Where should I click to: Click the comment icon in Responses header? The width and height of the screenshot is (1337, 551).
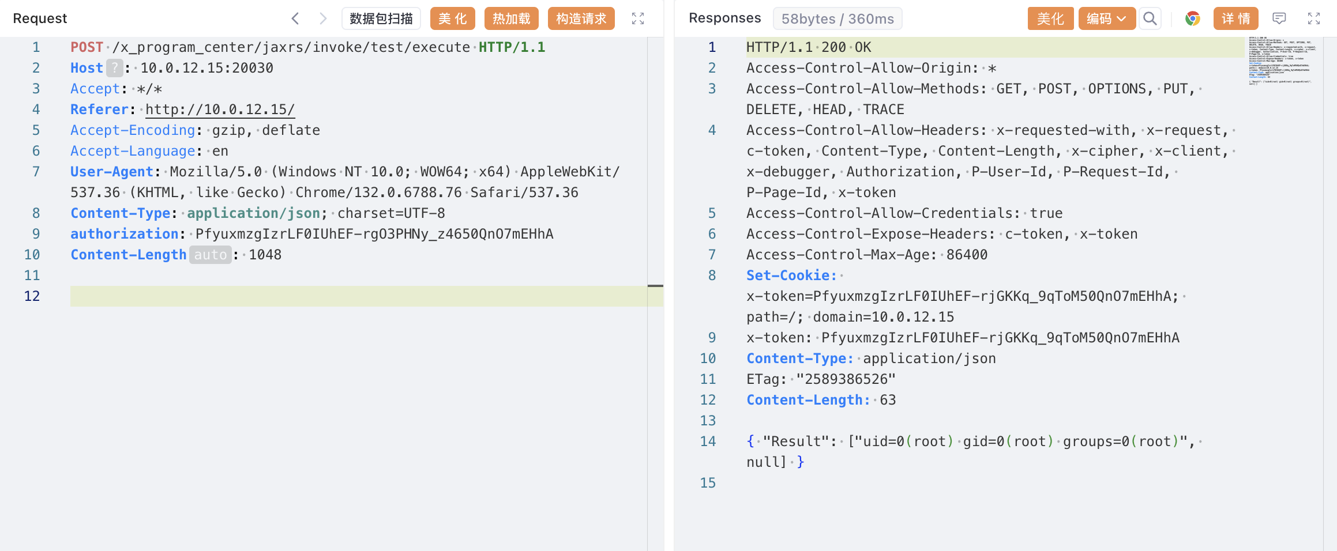coord(1279,18)
